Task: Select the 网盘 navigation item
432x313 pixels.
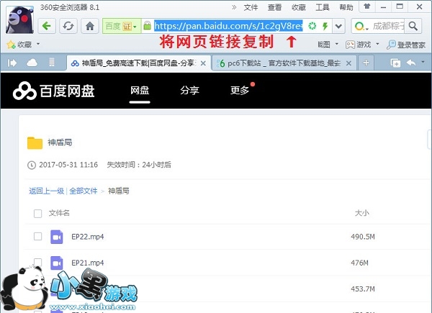Action: tap(140, 90)
